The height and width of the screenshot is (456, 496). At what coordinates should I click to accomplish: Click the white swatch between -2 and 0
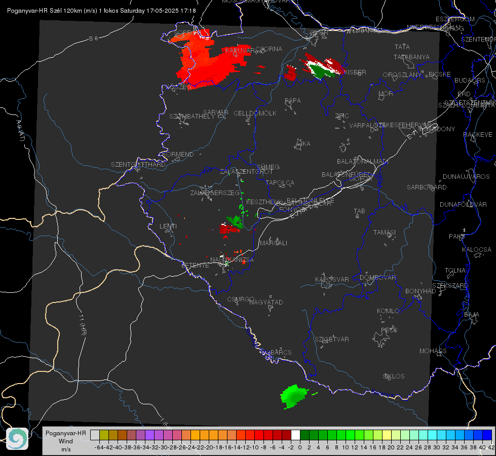click(295, 435)
